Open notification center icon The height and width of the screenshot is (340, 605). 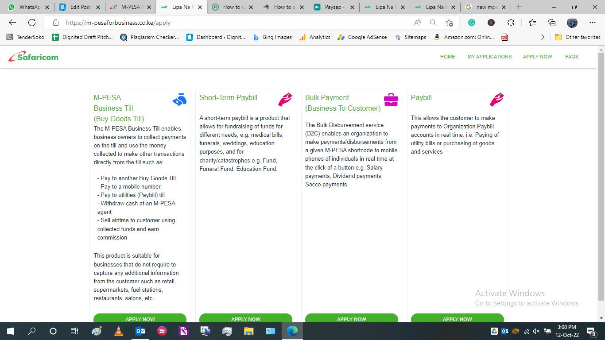[x=591, y=331]
